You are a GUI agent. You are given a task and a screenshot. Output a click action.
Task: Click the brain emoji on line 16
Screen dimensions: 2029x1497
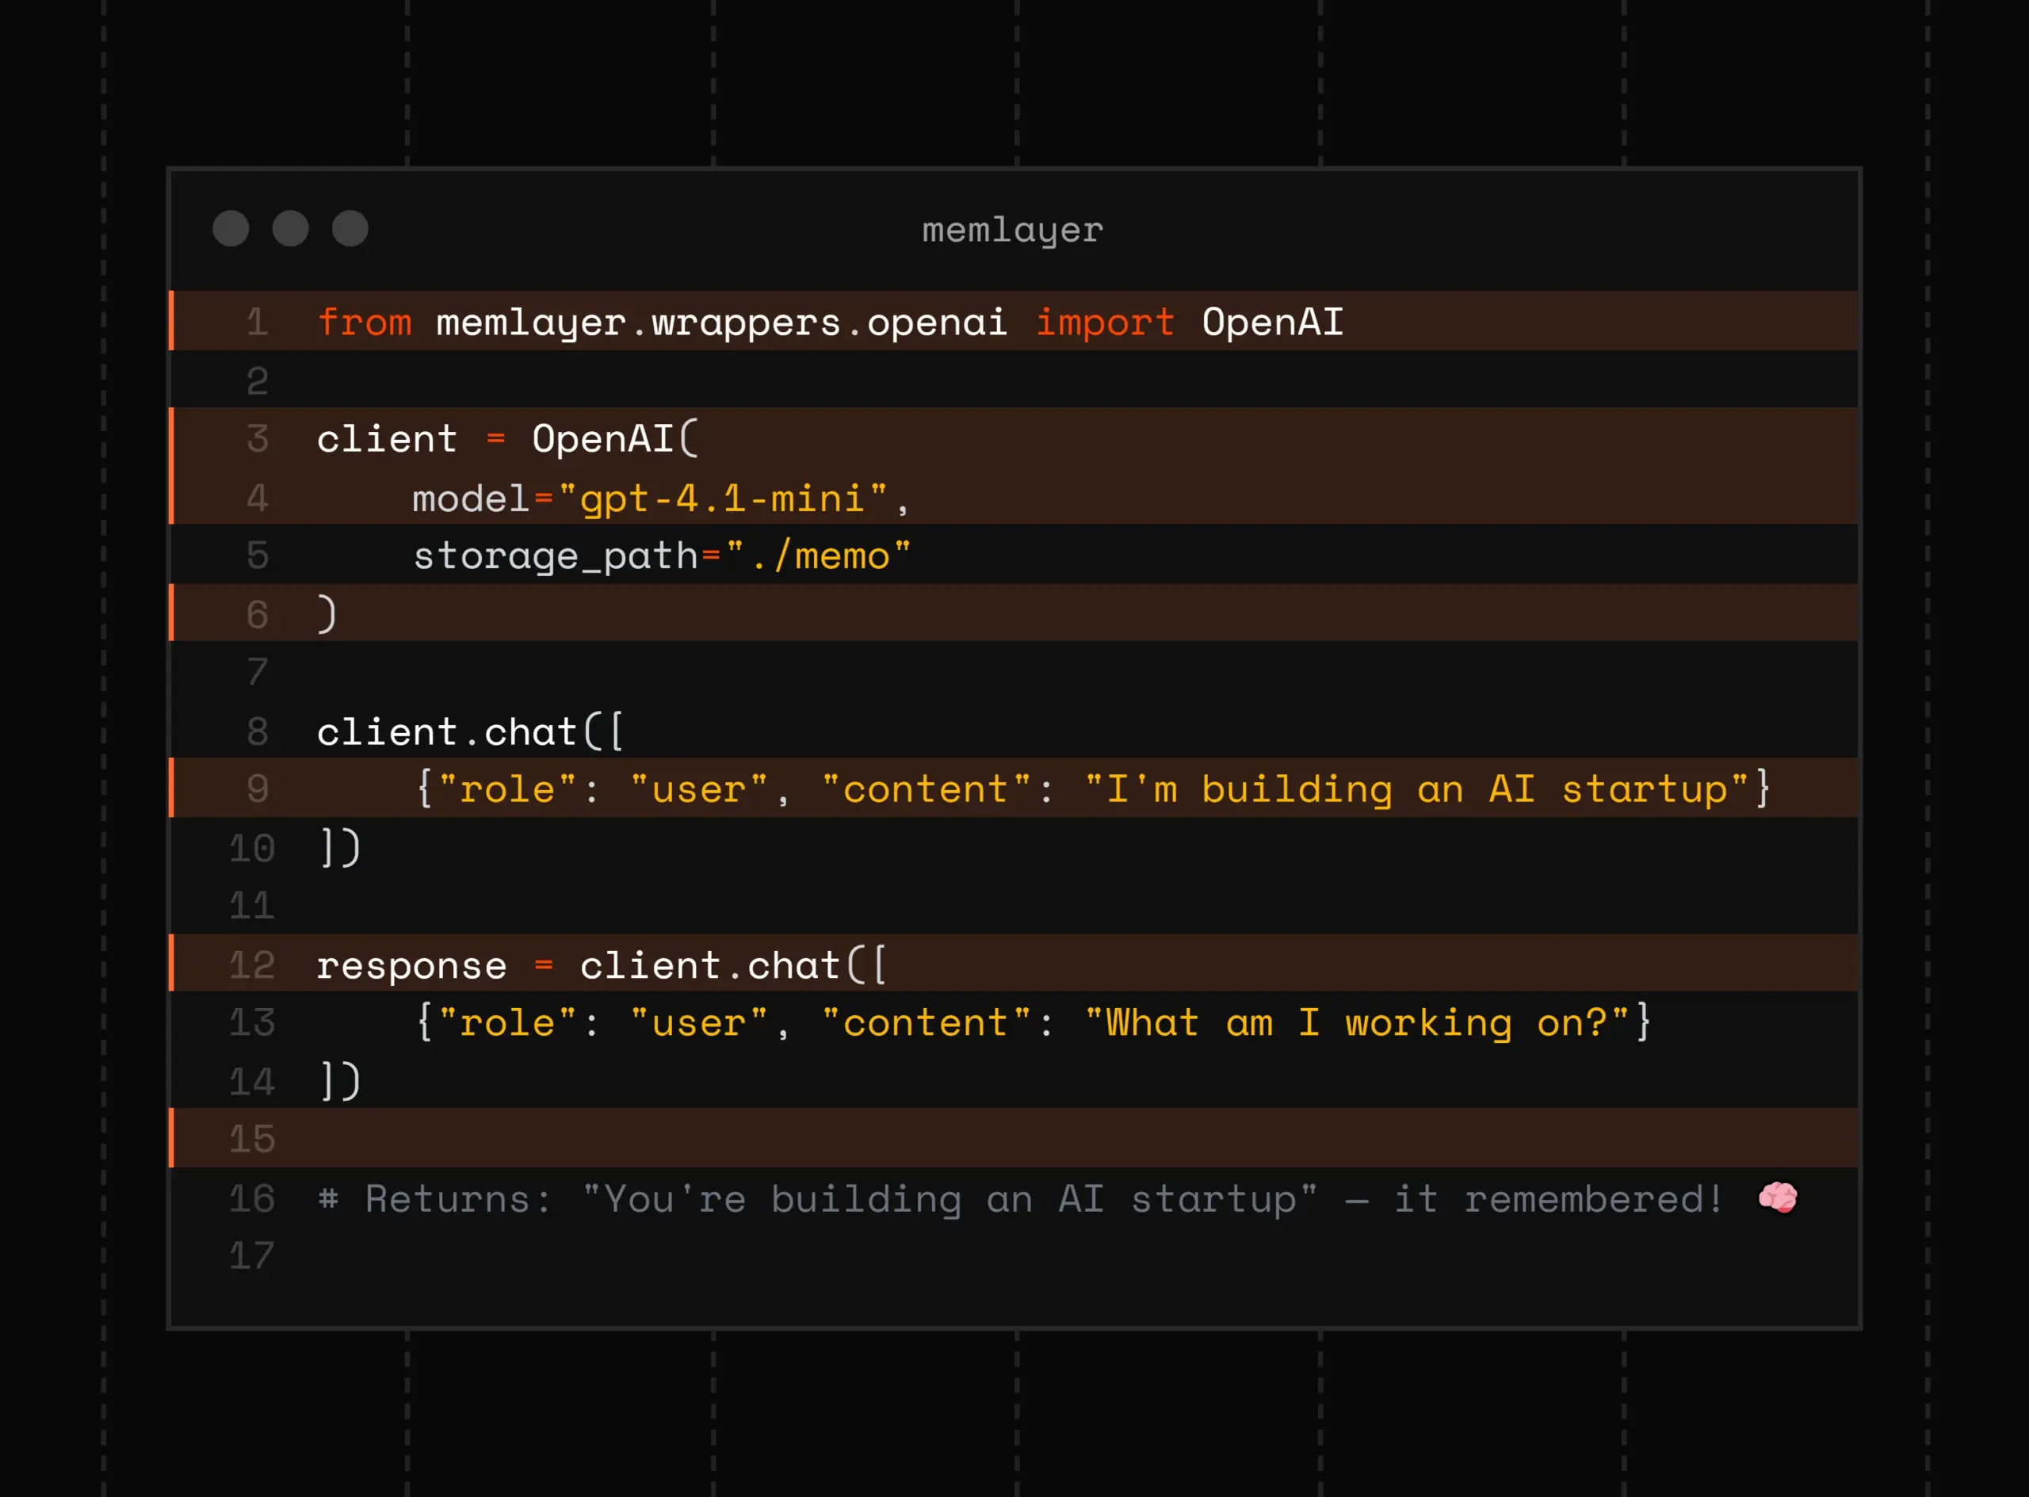pos(1777,1198)
